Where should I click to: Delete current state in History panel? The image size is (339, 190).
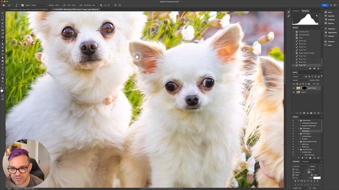(x=318, y=69)
